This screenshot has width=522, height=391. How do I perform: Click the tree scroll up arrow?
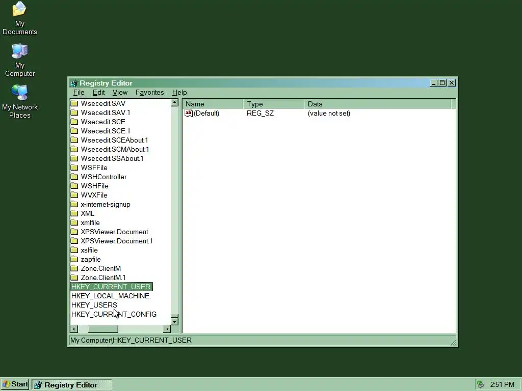pos(175,103)
